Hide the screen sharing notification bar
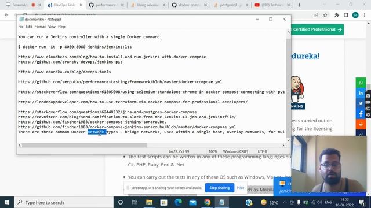The image size is (371, 208). pyautogui.click(x=241, y=188)
